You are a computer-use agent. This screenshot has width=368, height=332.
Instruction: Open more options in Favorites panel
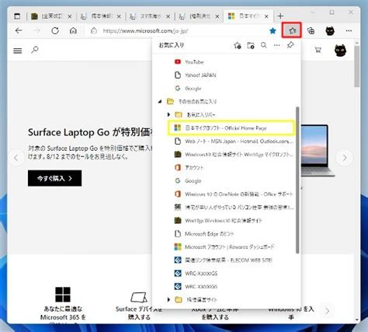coord(277,45)
